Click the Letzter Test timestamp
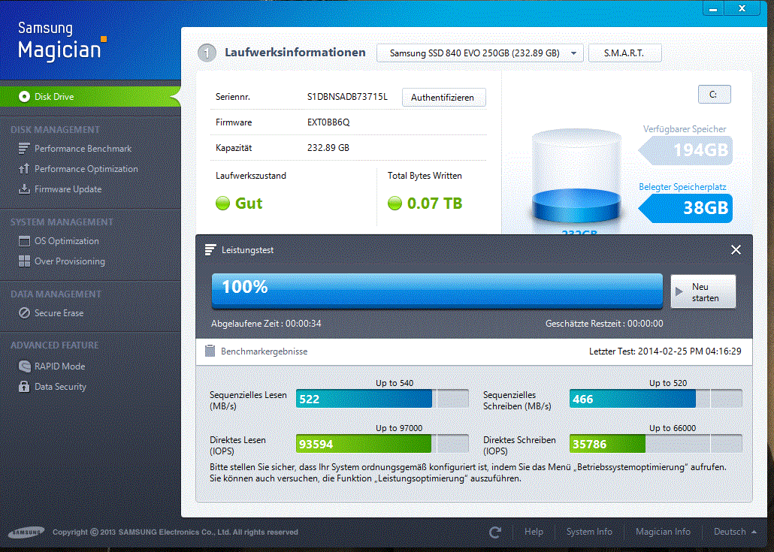 coord(665,351)
